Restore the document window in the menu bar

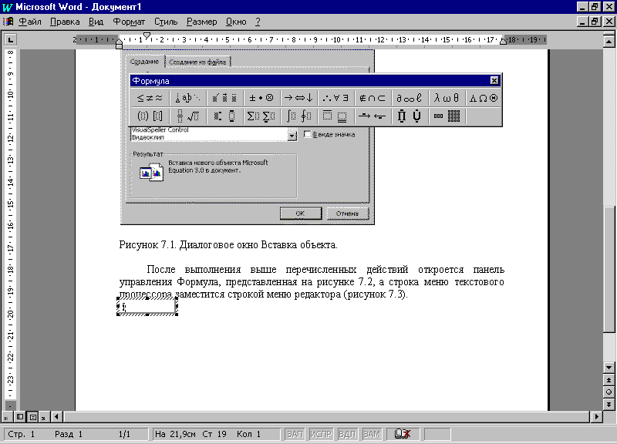595,22
